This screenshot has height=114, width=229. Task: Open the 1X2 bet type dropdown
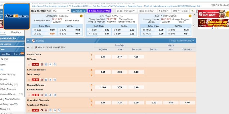point(61,11)
